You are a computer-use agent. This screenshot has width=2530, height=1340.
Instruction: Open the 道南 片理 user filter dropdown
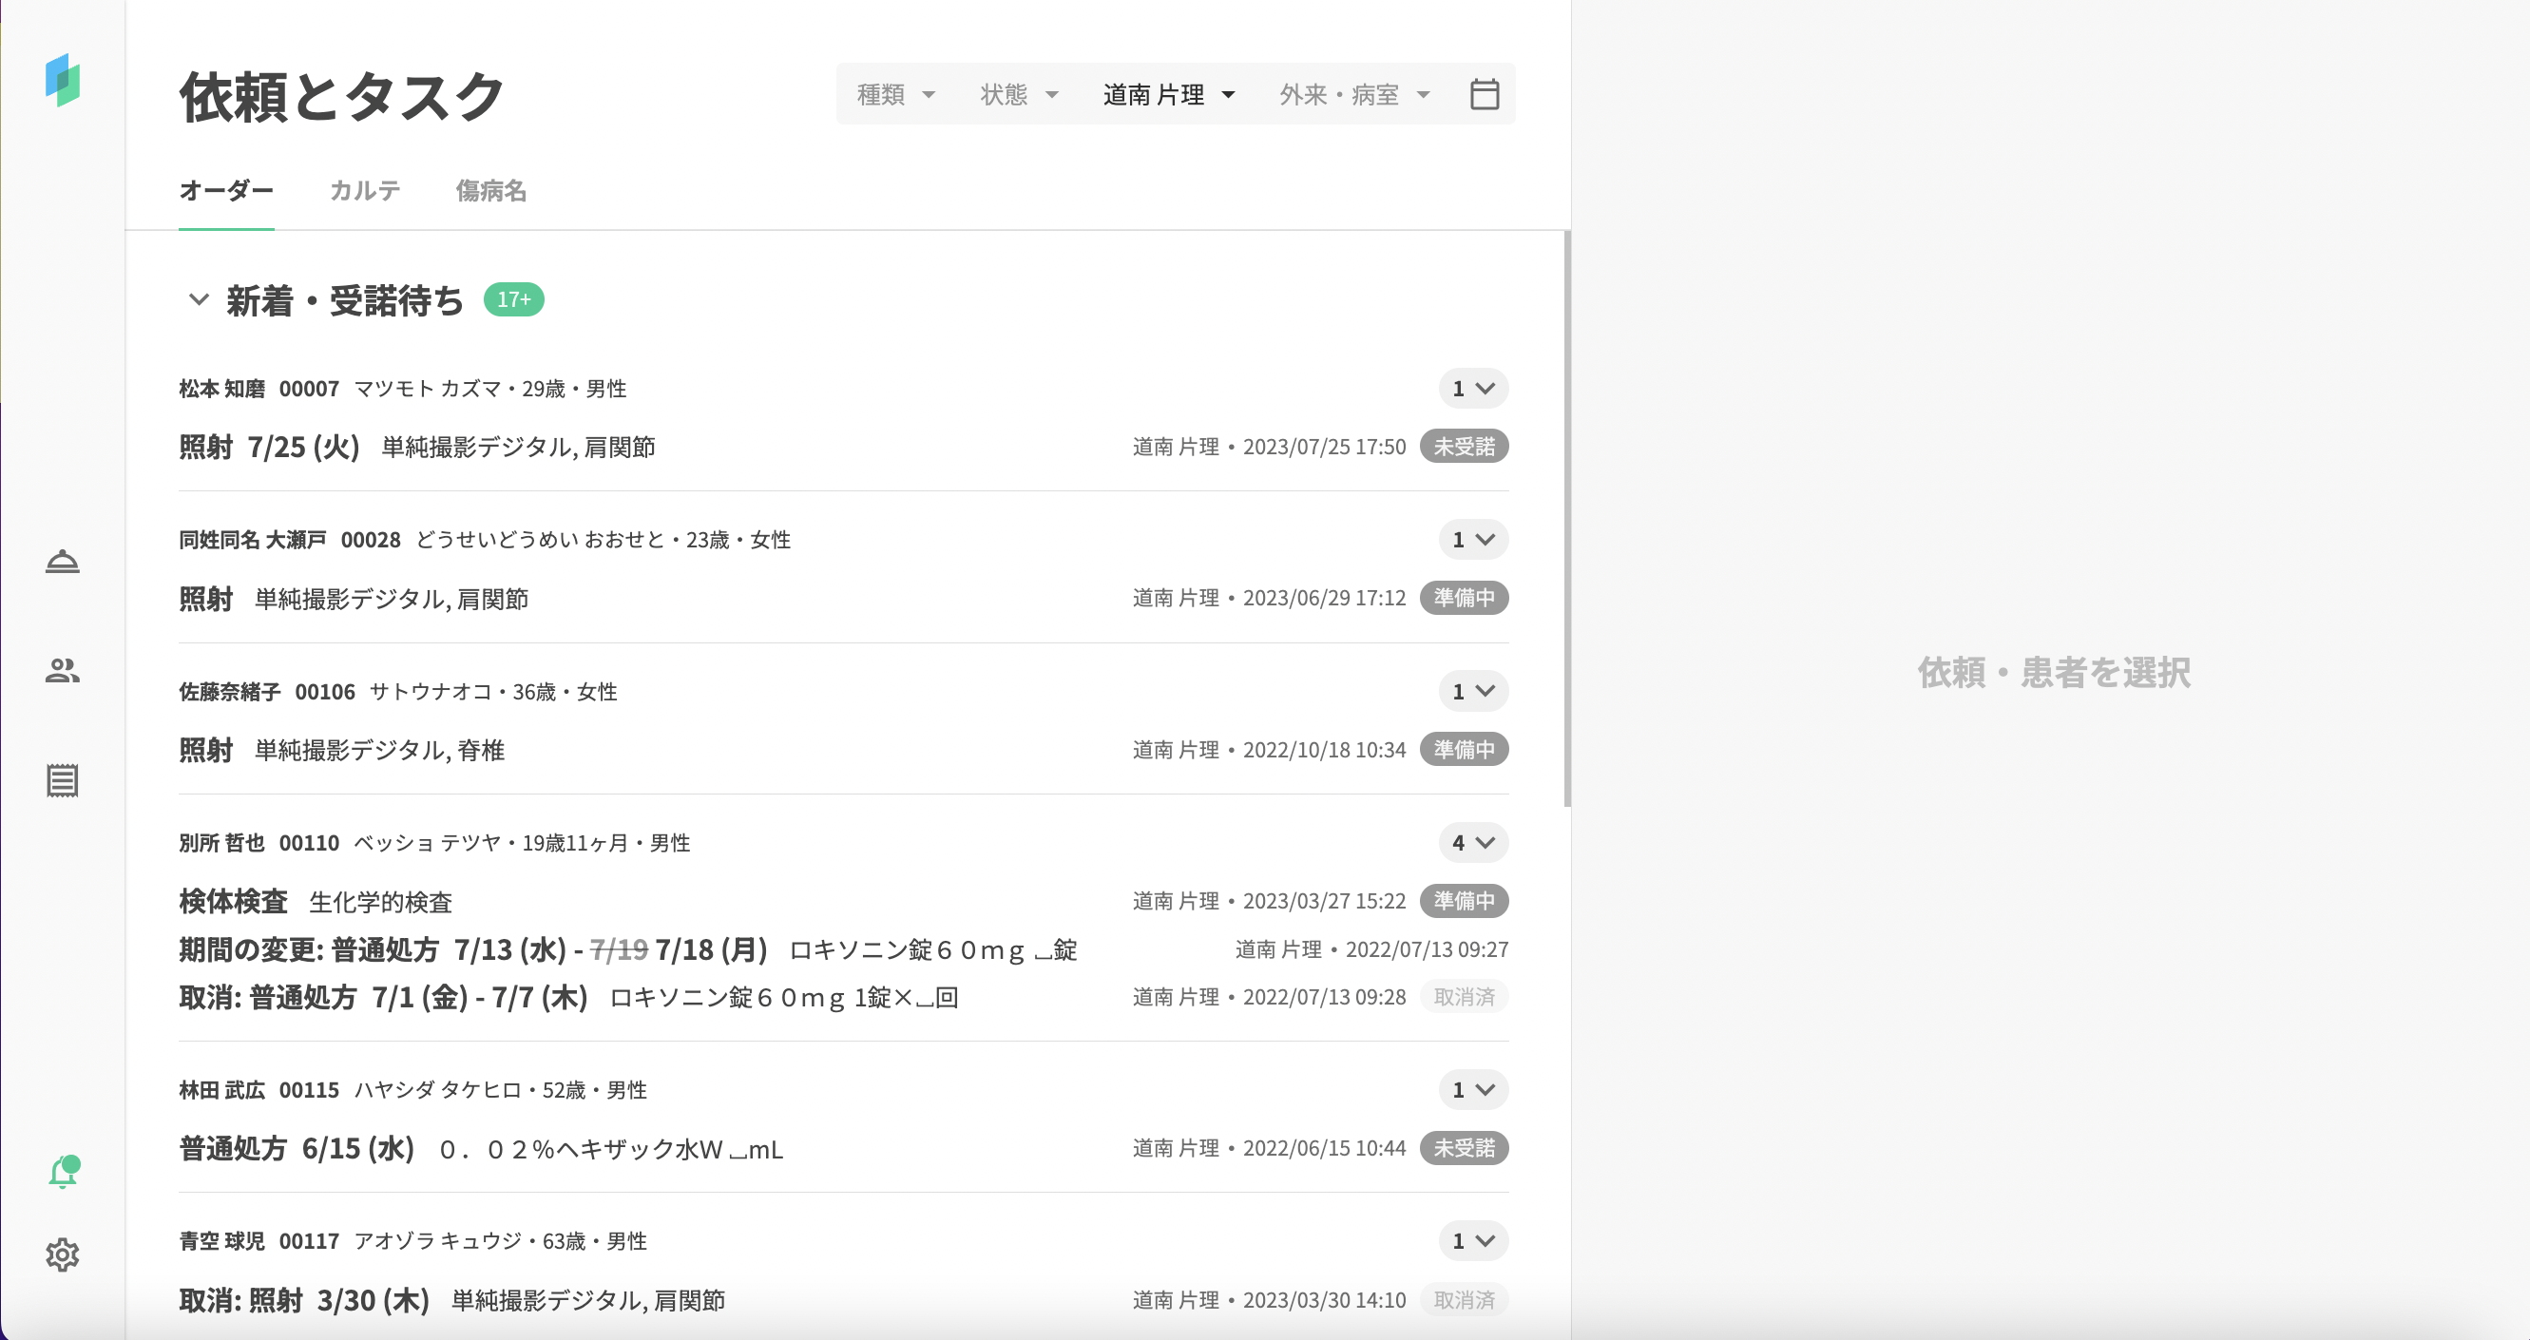(1168, 94)
